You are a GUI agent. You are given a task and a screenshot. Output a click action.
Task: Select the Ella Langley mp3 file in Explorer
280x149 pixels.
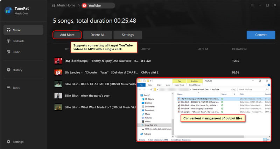click(198, 112)
